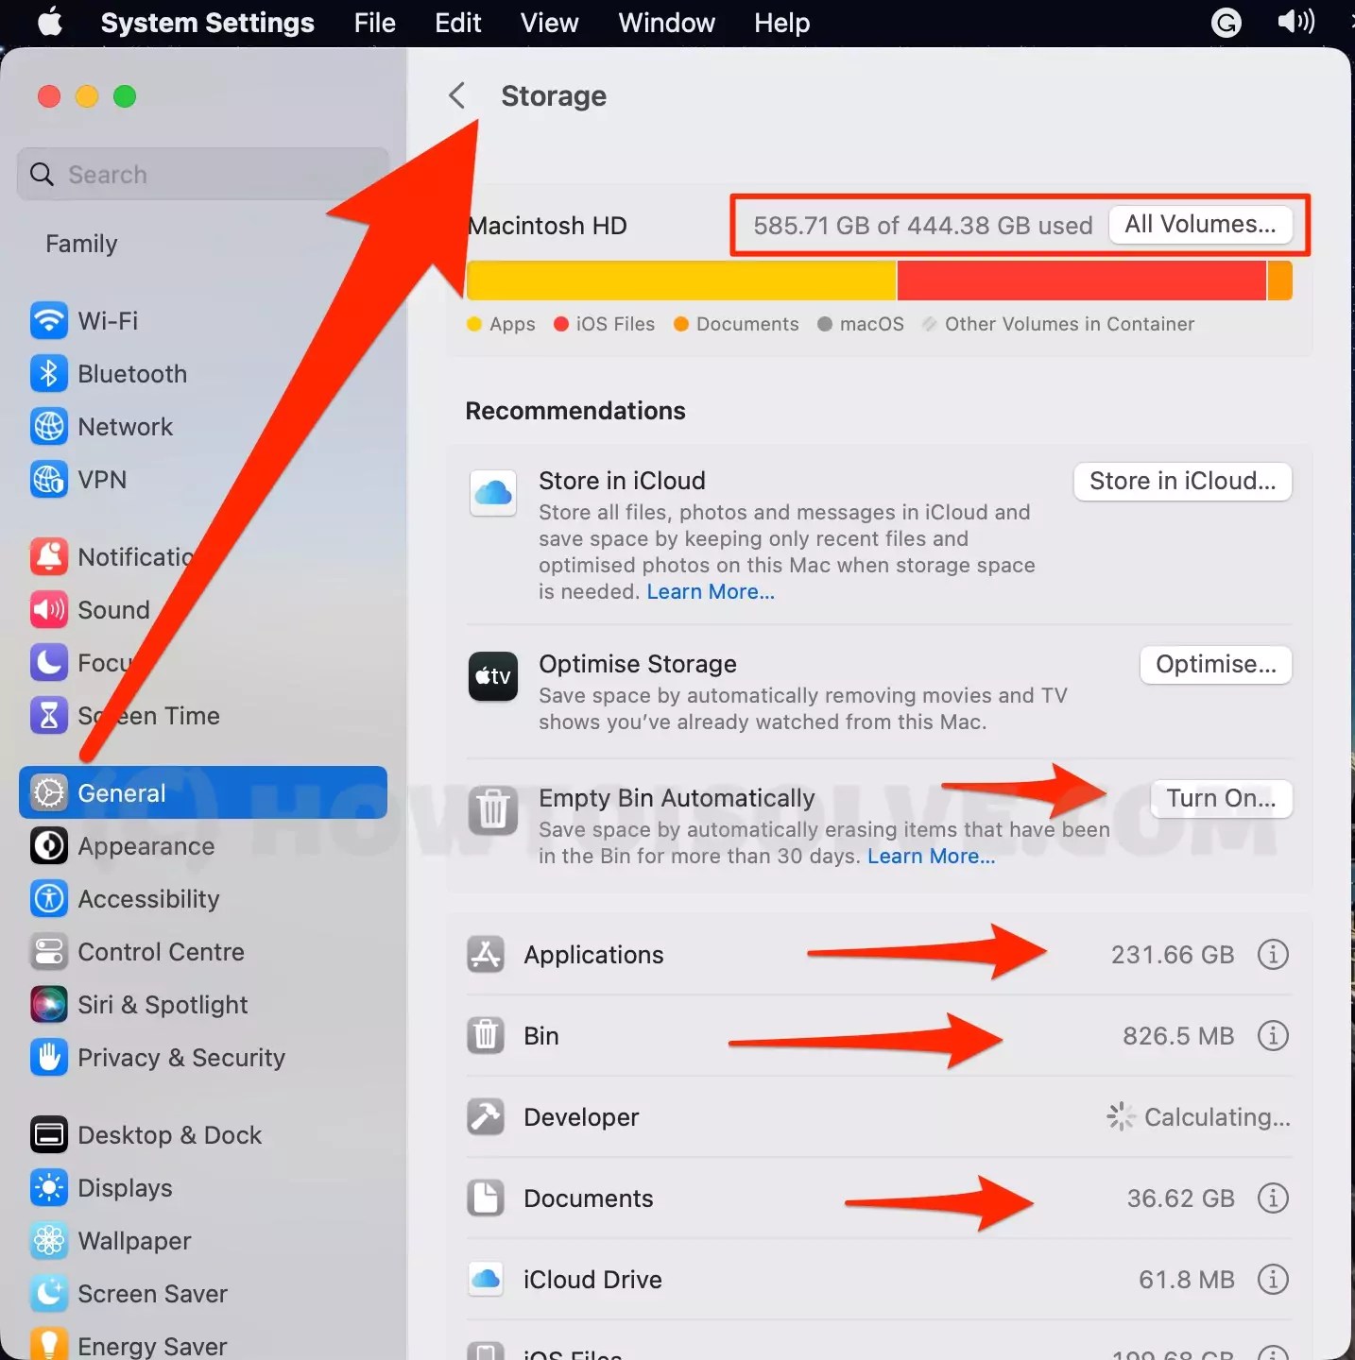The height and width of the screenshot is (1360, 1355).
Task: Open Learn More link for iCloud storage
Action: (x=711, y=592)
